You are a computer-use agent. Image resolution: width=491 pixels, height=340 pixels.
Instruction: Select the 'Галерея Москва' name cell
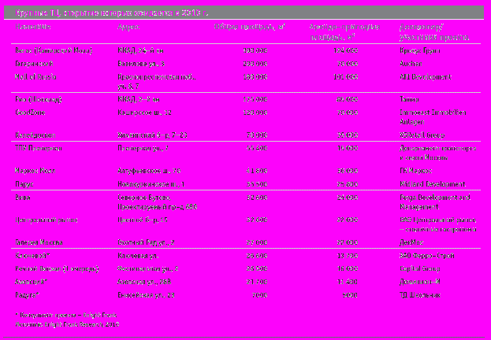pos(39,242)
